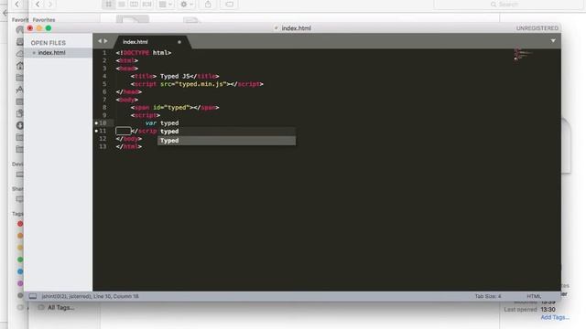Switch Finder to icon view
Image resolution: width=586 pixels, height=329 pixels.
click(108, 5)
